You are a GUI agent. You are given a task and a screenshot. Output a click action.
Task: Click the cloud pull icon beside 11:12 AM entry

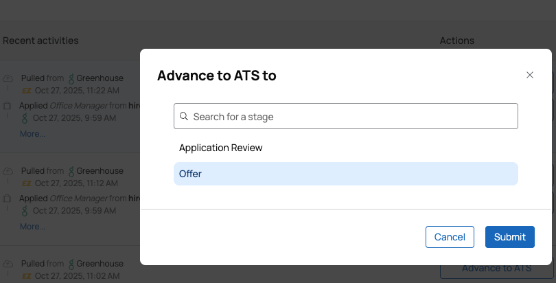point(8,171)
